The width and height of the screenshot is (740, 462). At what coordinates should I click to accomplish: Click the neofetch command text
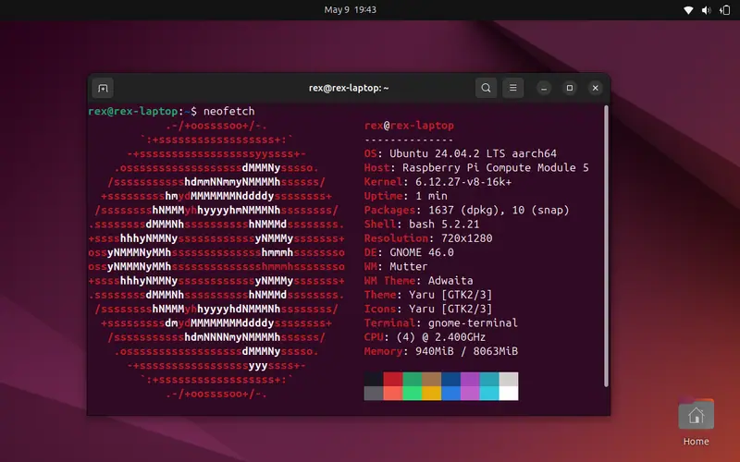point(228,111)
